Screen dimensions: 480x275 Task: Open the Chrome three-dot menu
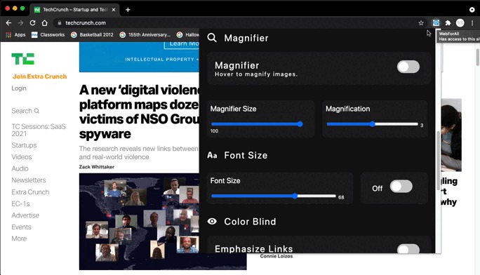tap(472, 23)
